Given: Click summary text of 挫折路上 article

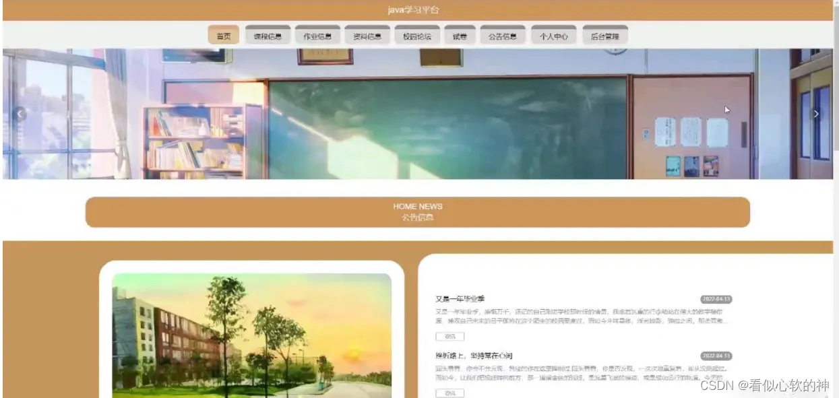Looking at the screenshot, I should click(582, 373).
